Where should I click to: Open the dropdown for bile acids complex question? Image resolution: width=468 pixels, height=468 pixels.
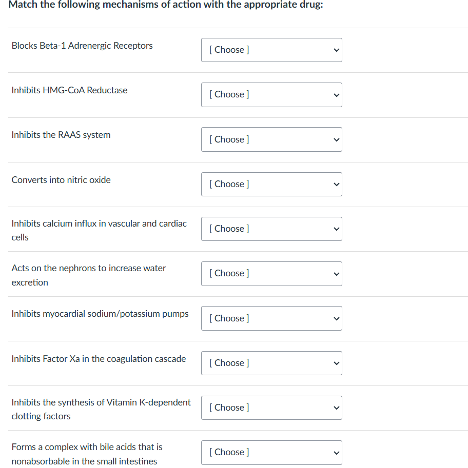coord(271,452)
